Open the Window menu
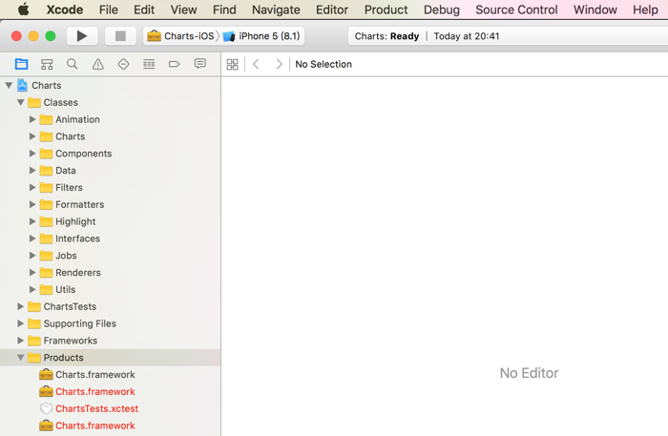Screen dimensions: 668x436 coord(595,10)
